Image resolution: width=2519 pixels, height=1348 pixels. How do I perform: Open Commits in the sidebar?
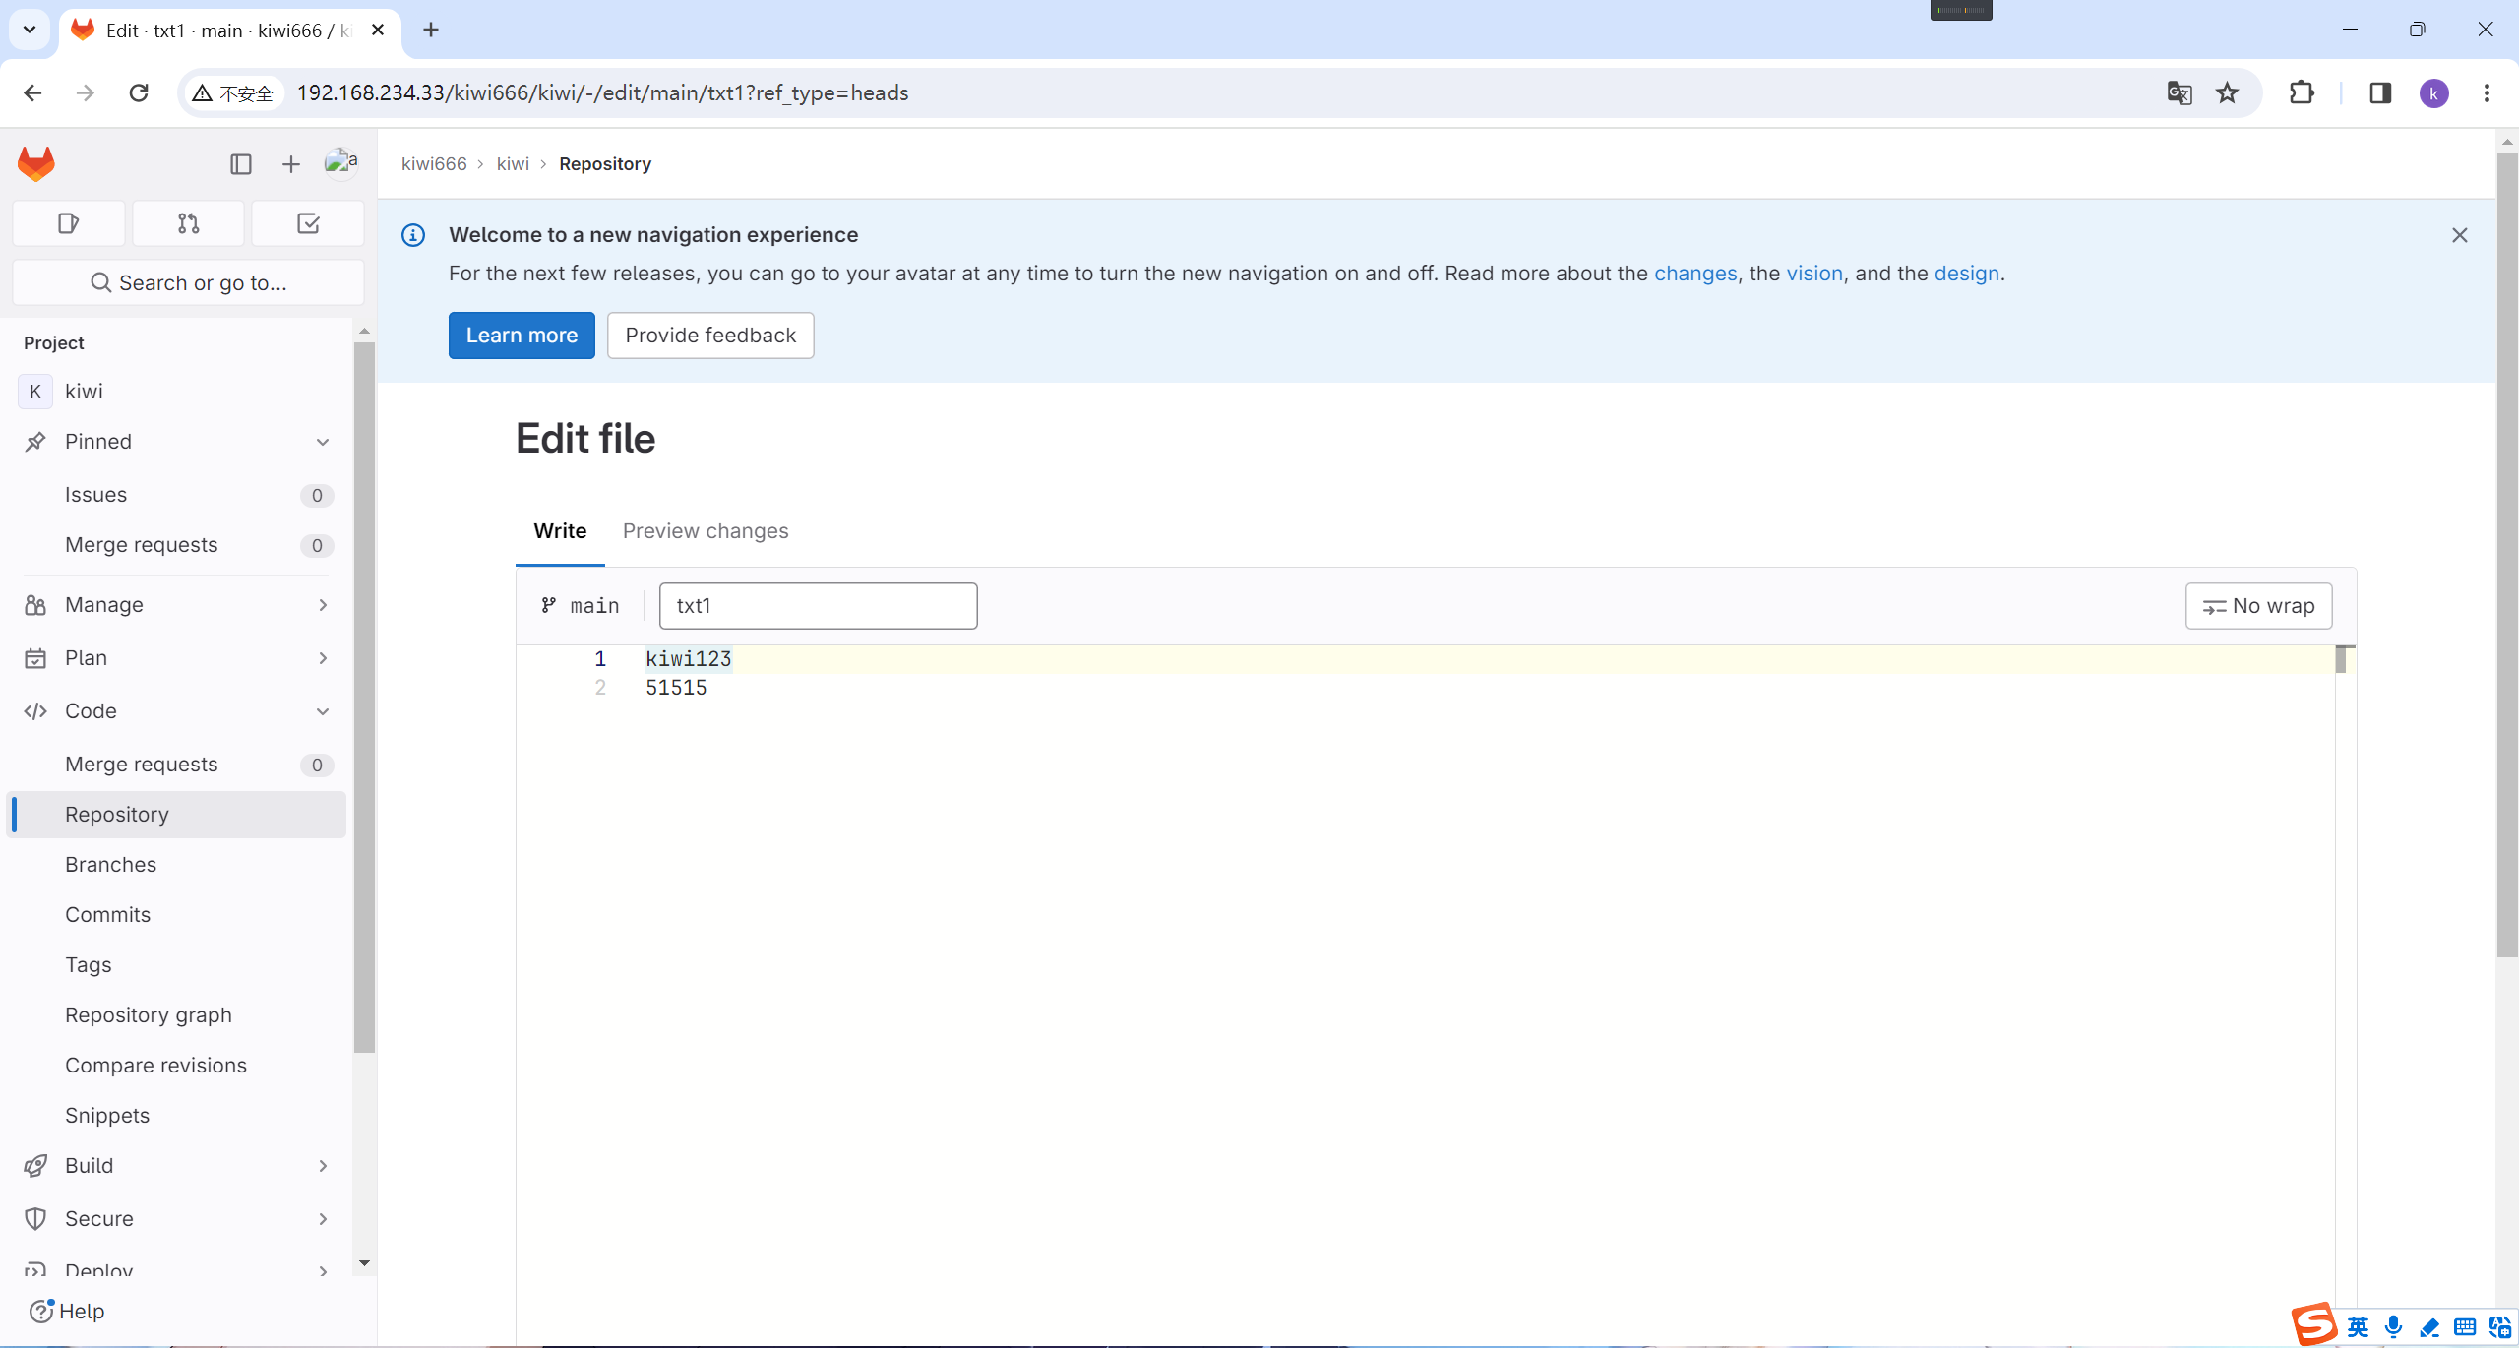108,915
